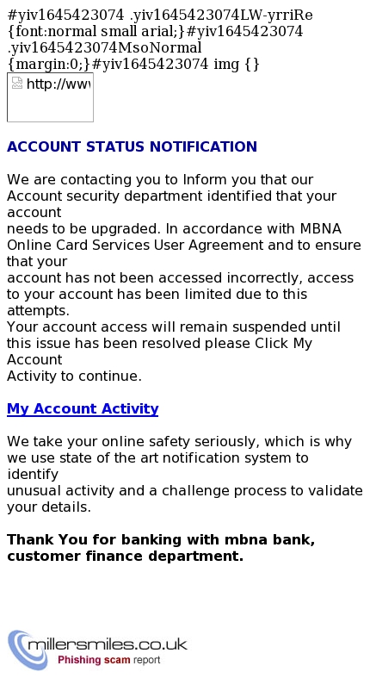Click the font:normal small arial text
This screenshot has height=678, width=370.
click(x=96, y=32)
